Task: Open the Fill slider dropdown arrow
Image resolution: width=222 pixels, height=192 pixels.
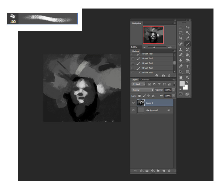Action: 174,96
